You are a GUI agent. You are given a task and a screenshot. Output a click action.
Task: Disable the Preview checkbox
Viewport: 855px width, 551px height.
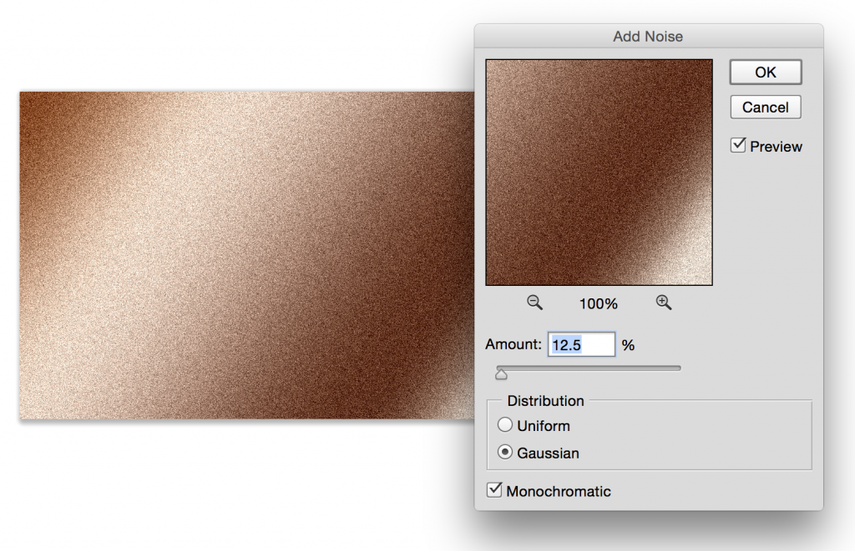738,144
